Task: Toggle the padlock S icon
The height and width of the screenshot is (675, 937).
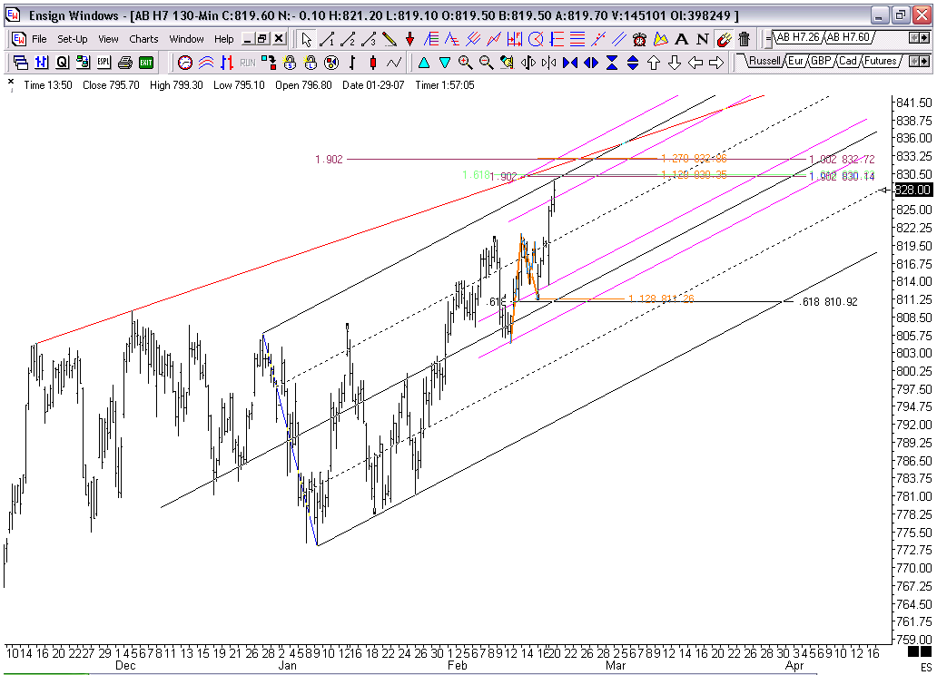Action: [290, 62]
